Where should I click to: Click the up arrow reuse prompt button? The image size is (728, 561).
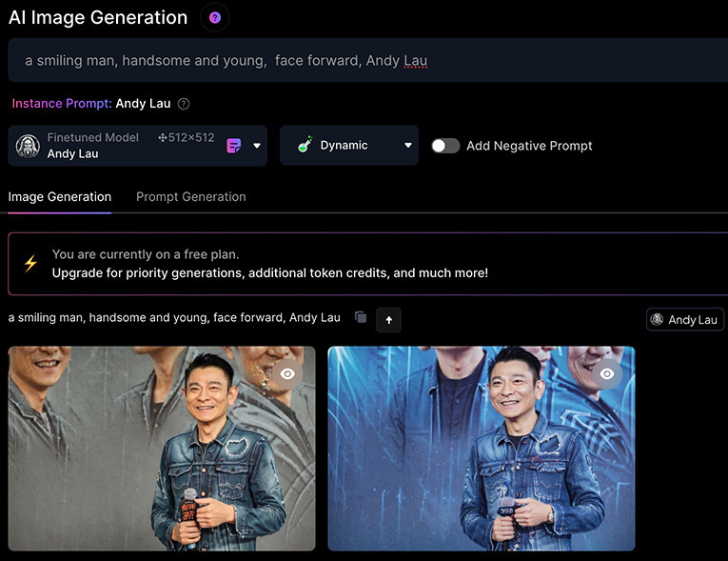coord(388,320)
